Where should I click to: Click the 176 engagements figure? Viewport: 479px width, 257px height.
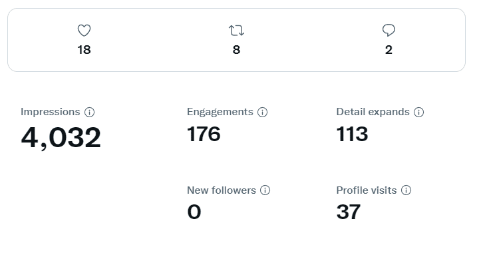pos(204,134)
